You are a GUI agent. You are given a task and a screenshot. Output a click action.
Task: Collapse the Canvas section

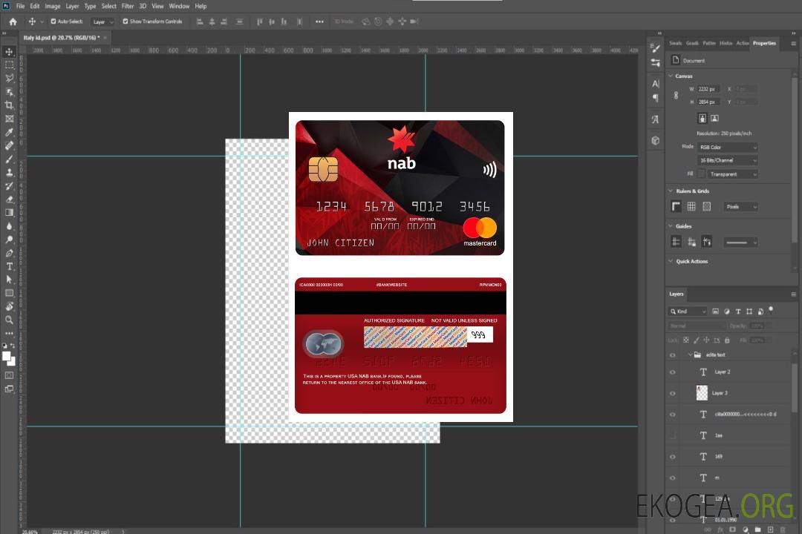pos(671,76)
